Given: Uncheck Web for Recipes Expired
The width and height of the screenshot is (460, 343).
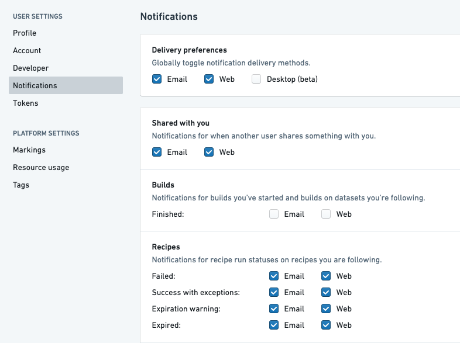Looking at the screenshot, I should pyautogui.click(x=326, y=325).
